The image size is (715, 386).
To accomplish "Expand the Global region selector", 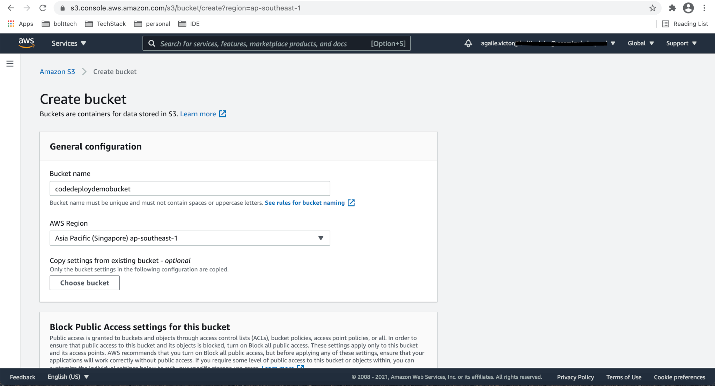I will tap(640, 43).
